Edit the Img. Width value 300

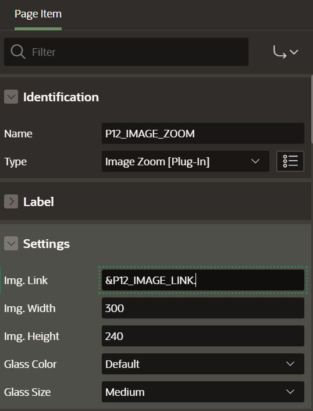pyautogui.click(x=202, y=308)
